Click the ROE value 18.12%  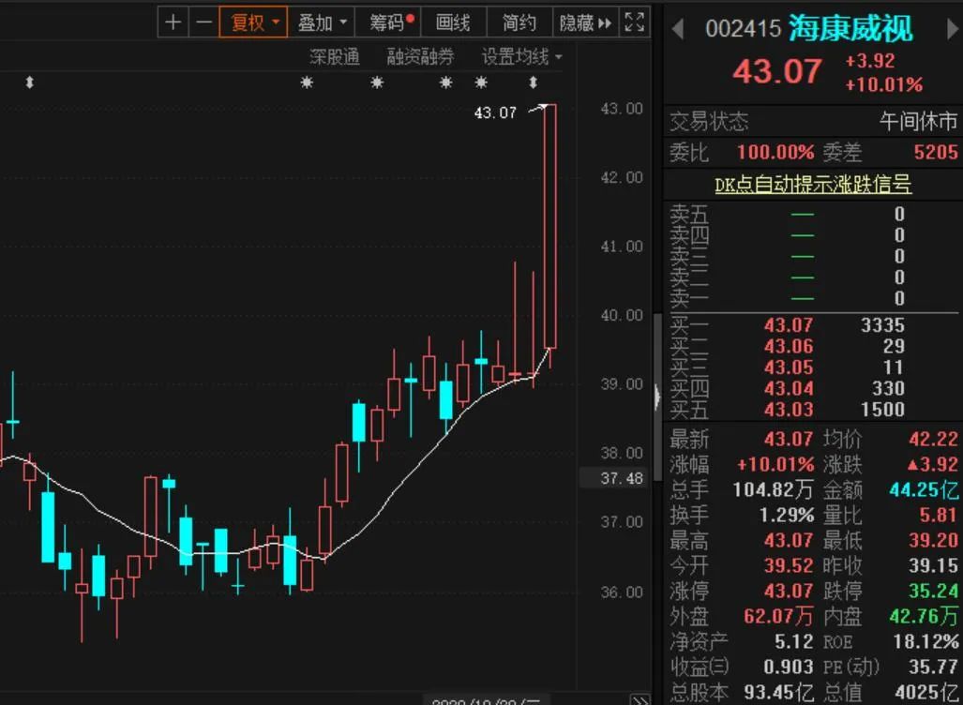926,642
